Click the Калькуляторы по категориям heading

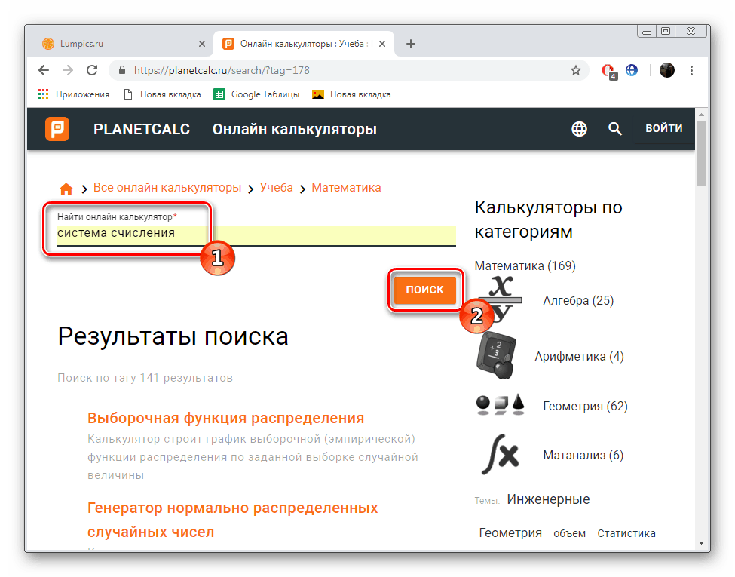[x=549, y=219]
